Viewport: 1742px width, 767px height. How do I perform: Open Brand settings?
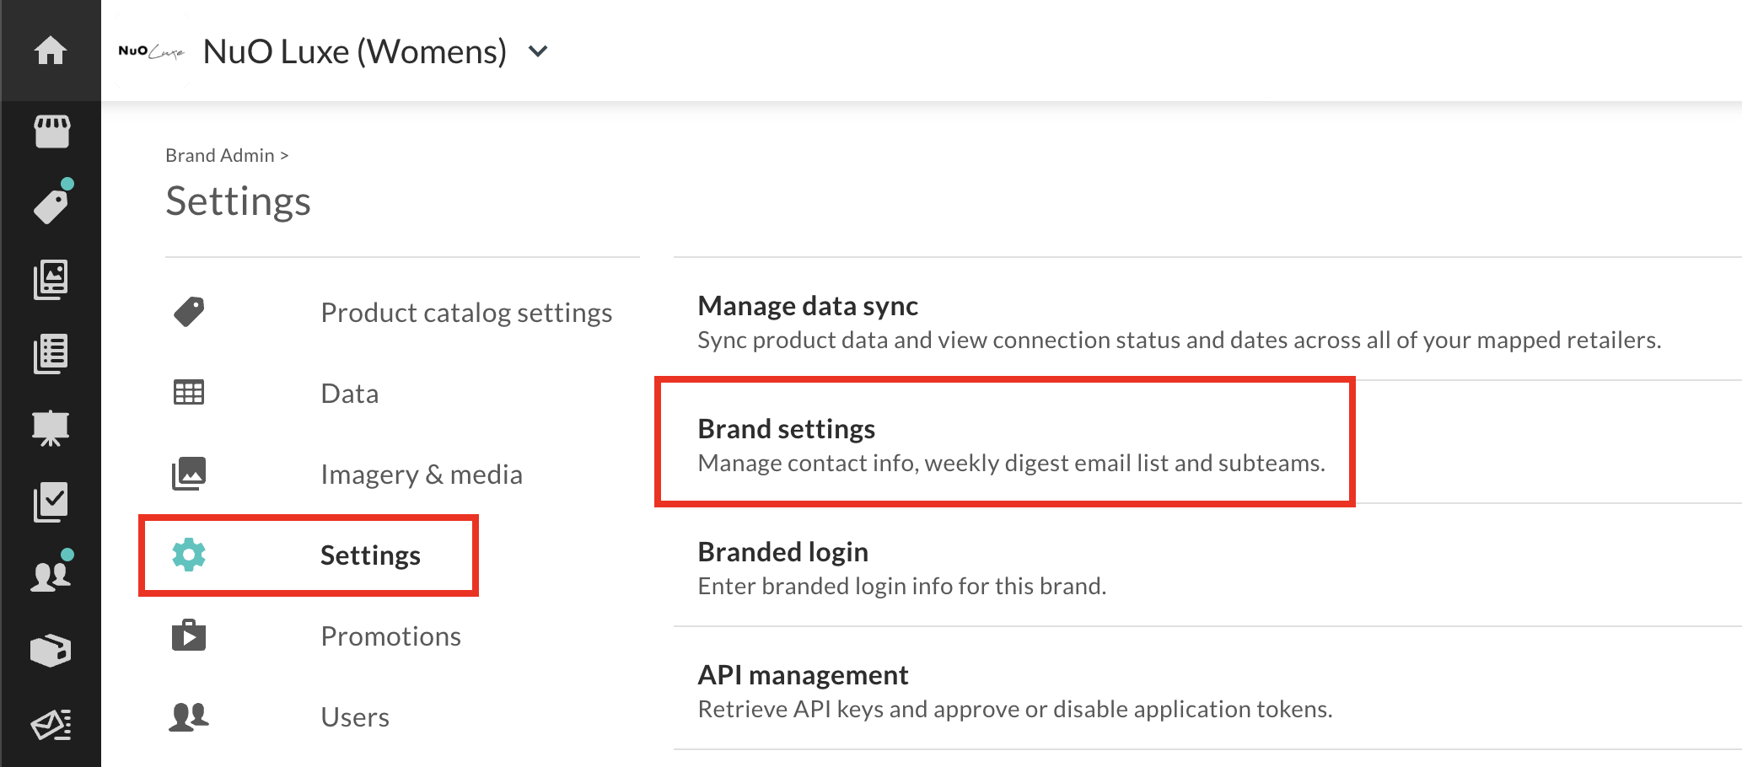786,428
